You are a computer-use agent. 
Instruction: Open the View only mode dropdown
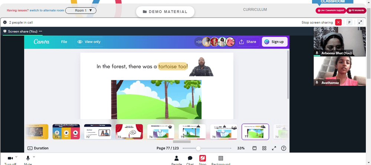click(89, 42)
